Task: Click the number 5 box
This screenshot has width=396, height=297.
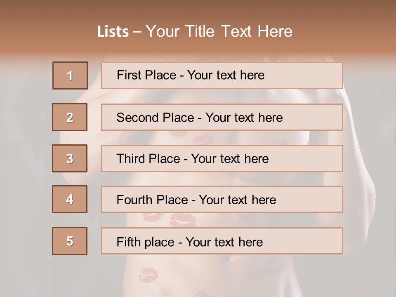Action: coord(70,241)
